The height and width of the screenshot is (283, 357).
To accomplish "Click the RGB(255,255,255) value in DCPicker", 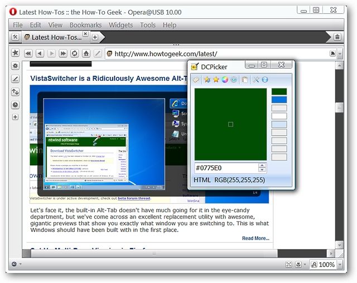I will coord(240,180).
